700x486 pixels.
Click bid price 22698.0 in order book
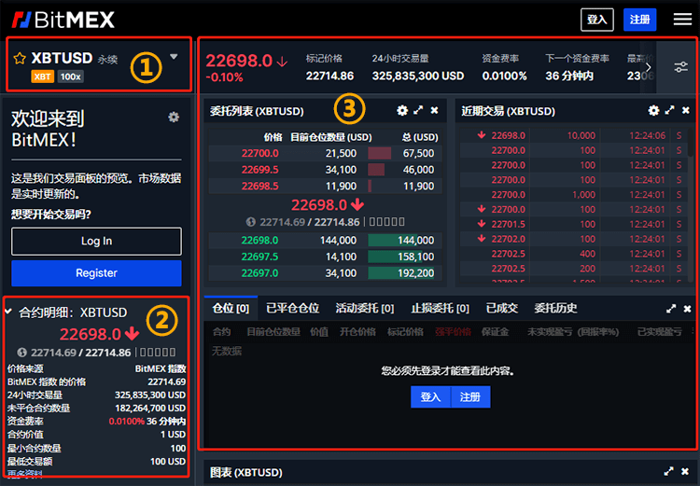[259, 241]
